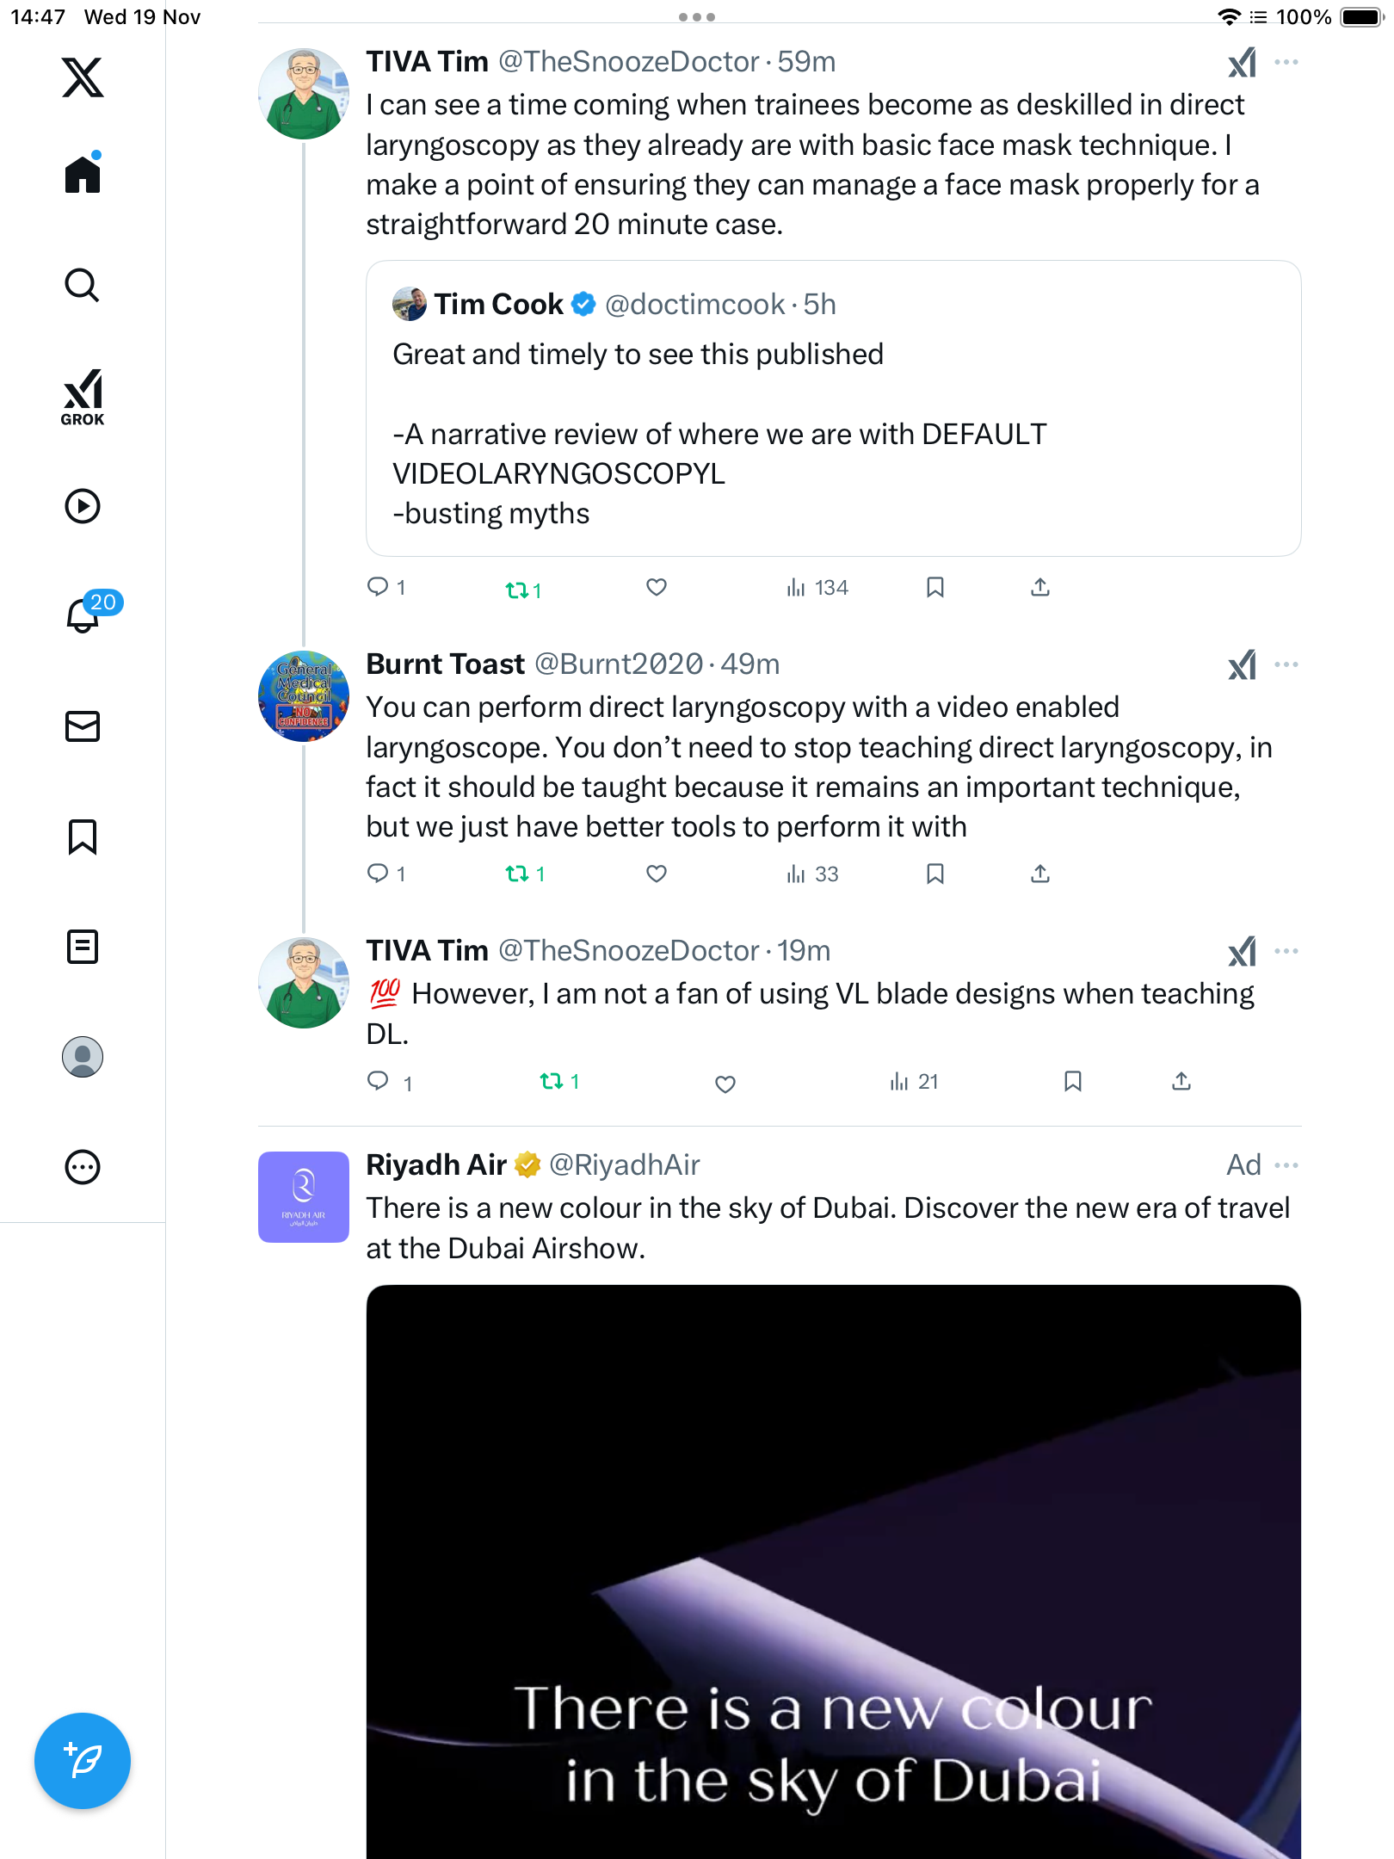Open notifications bell with 20 badge
This screenshot has width=1394, height=1859.
pyautogui.click(x=83, y=615)
